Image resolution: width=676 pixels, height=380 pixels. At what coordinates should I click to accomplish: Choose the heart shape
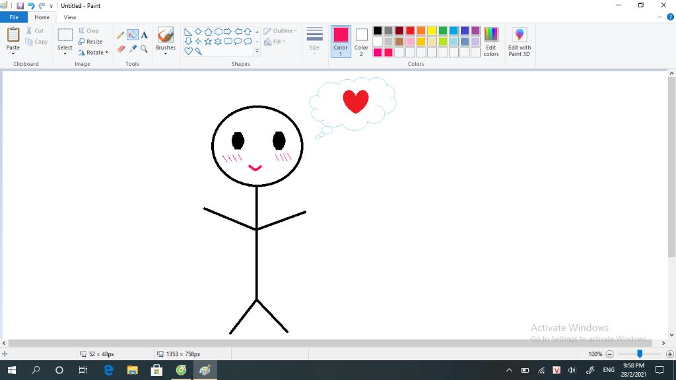(x=188, y=51)
